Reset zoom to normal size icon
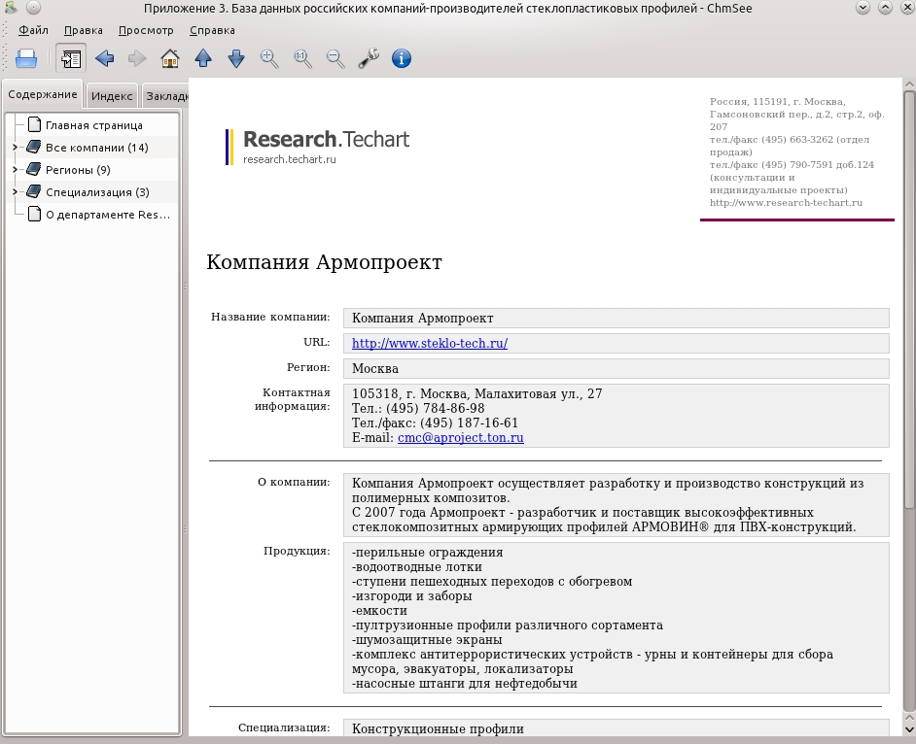Viewport: 916px width, 744px height. point(302,58)
